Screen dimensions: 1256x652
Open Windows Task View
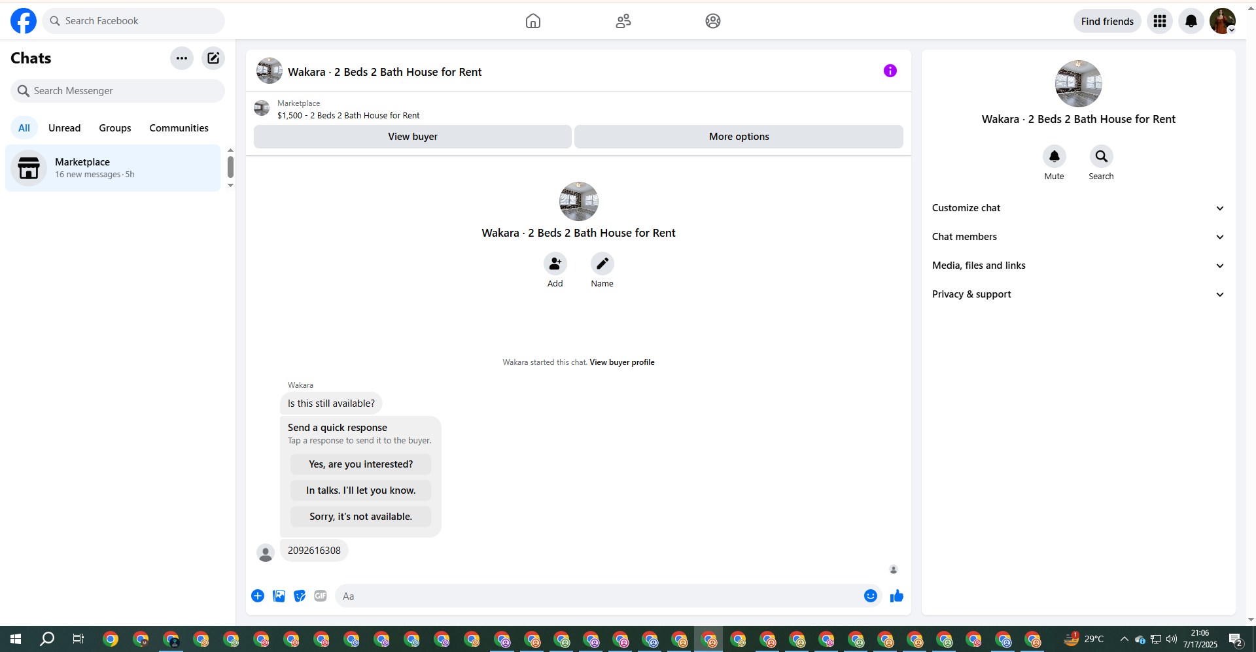(x=78, y=639)
